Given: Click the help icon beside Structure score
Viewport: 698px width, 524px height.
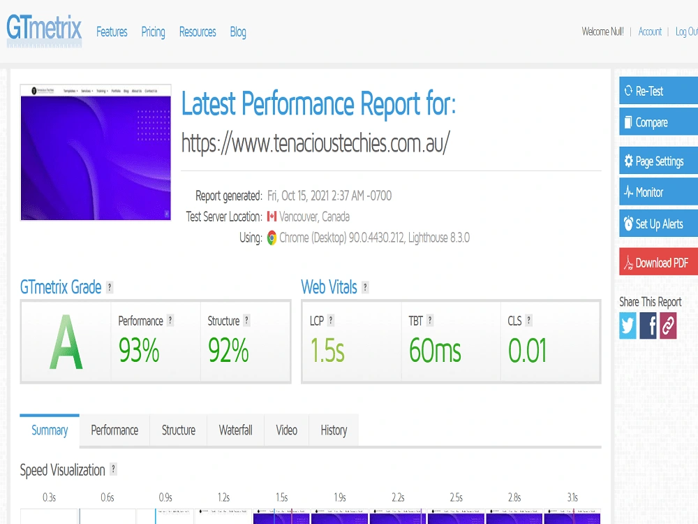Looking at the screenshot, I should pos(246,321).
